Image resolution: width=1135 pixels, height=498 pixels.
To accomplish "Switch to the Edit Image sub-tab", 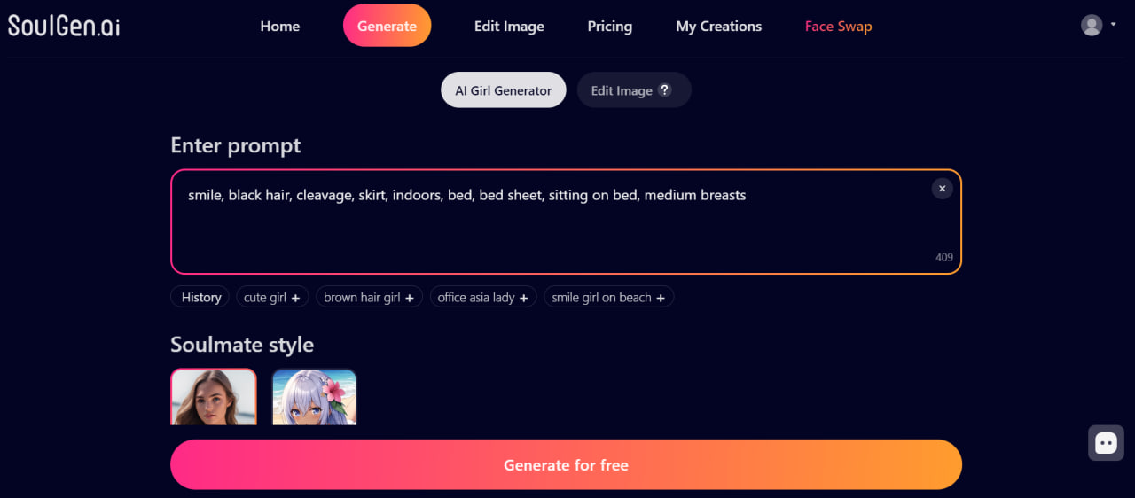I will pyautogui.click(x=634, y=89).
